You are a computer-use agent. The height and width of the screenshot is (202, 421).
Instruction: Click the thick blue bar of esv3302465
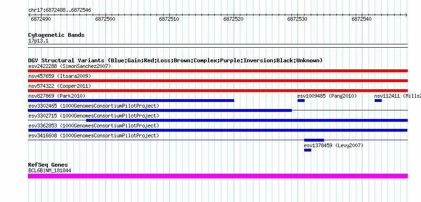pyautogui.click(x=160, y=110)
